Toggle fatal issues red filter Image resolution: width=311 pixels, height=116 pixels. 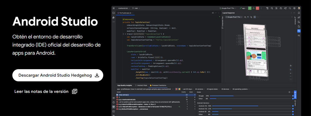176,89
